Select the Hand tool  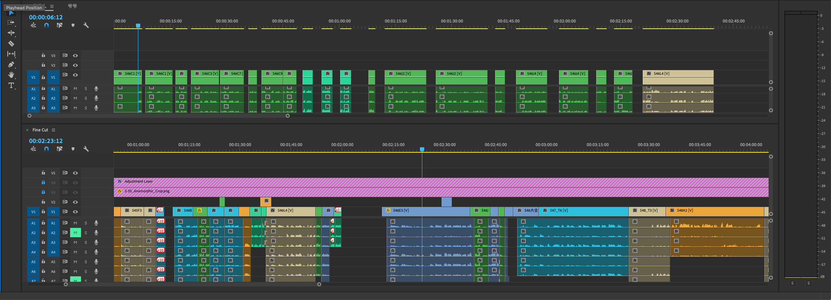11,75
